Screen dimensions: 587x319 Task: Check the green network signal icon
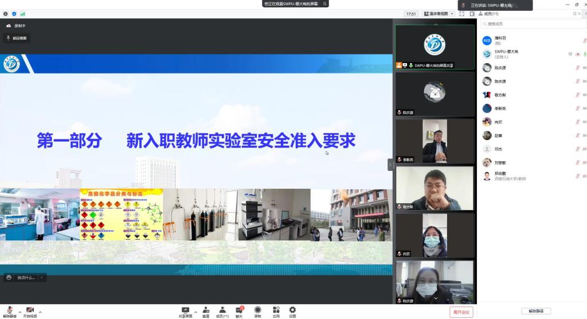(x=23, y=14)
